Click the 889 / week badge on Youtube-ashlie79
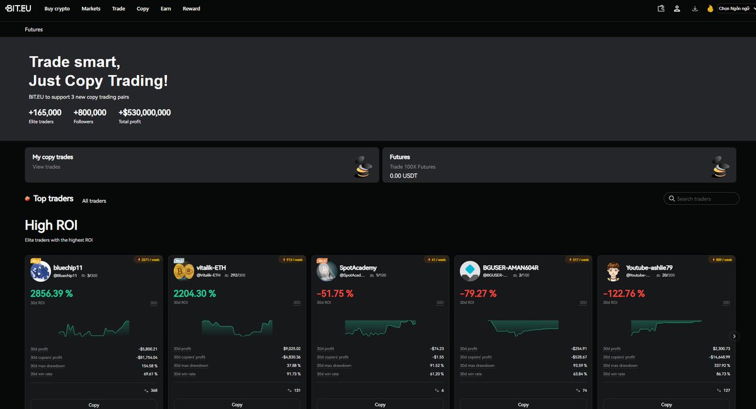756x409 pixels. pos(721,260)
